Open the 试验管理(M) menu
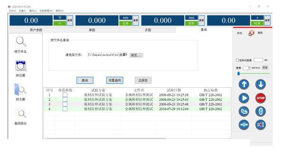 pyautogui.click(x=46, y=11)
